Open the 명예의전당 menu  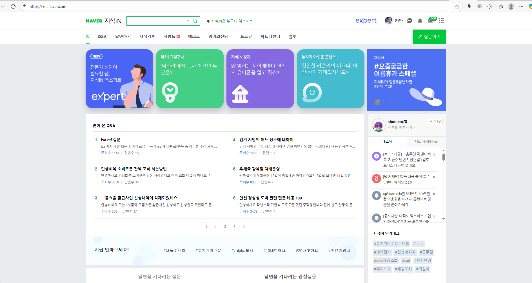[218, 37]
